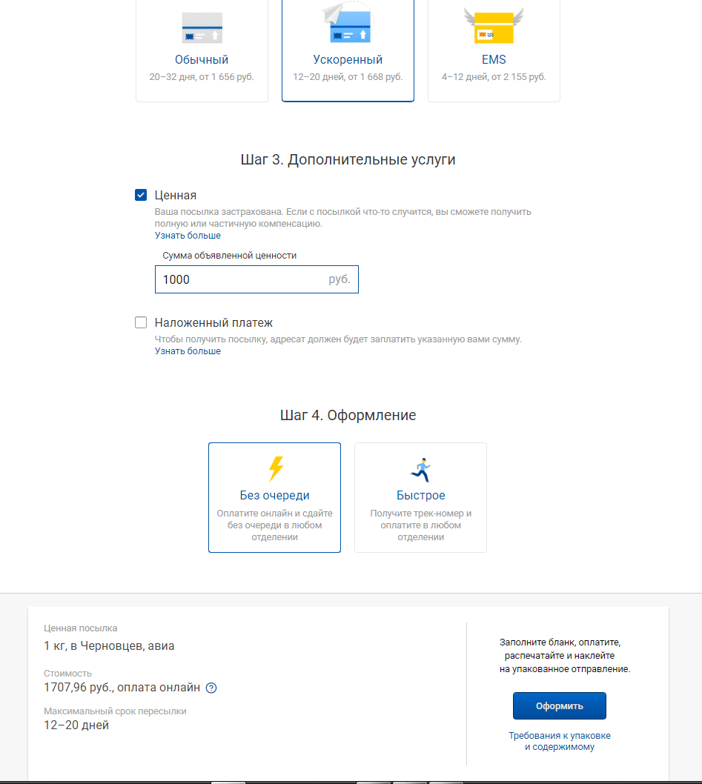702x784 pixels.
Task: Click the blue Ускоренный envelope icon
Action: tap(348, 22)
